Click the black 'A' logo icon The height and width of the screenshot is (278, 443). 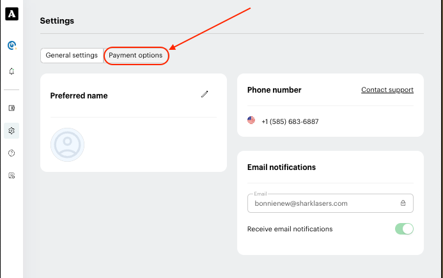[12, 14]
